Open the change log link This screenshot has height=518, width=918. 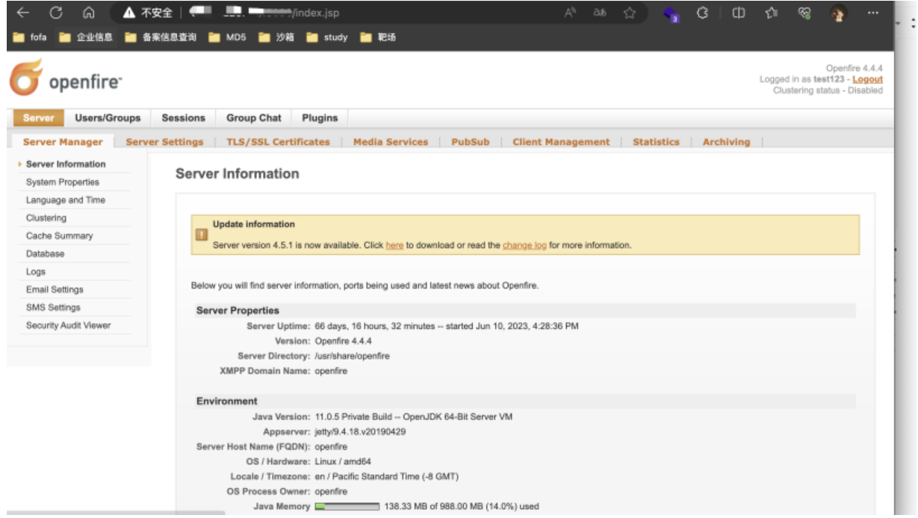524,245
